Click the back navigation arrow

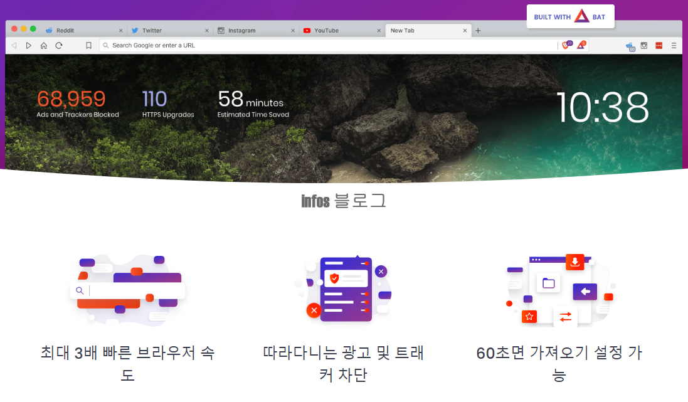[x=14, y=45]
